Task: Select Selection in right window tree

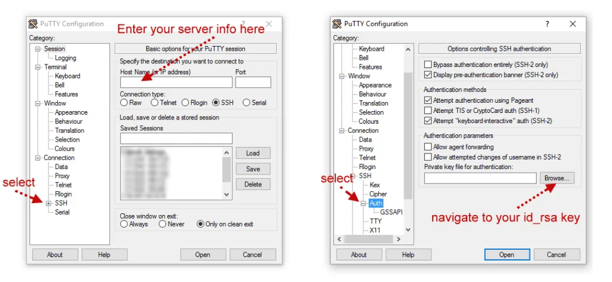Action: (x=371, y=112)
